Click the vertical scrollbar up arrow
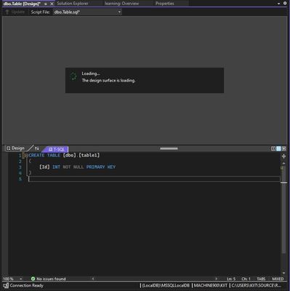The width and height of the screenshot is (290, 291). [x=283, y=163]
